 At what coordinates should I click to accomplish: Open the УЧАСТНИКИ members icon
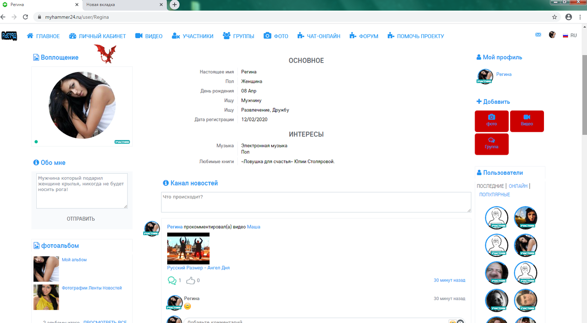(176, 36)
